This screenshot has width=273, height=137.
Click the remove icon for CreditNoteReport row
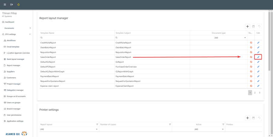[251, 43]
